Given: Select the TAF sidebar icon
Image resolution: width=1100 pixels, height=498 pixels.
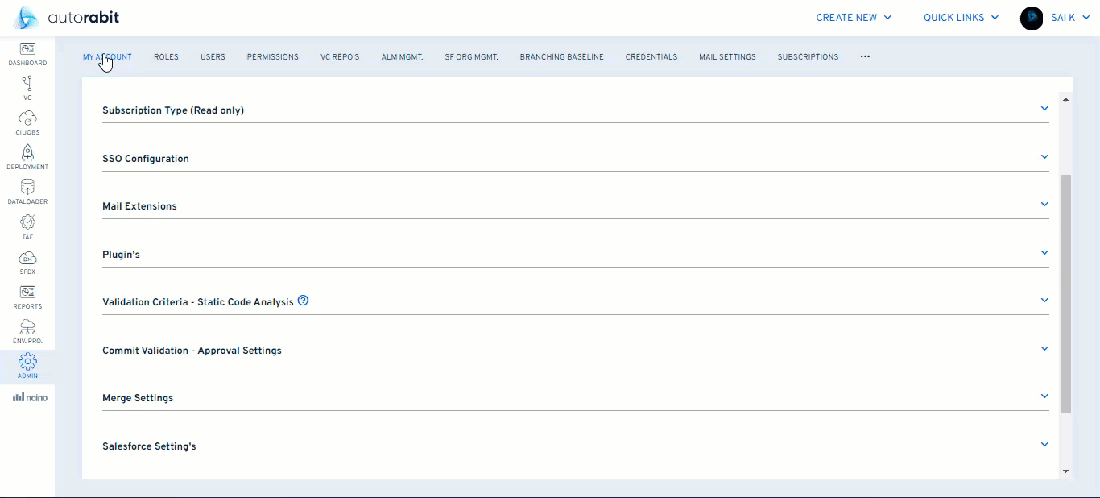Looking at the screenshot, I should (27, 222).
